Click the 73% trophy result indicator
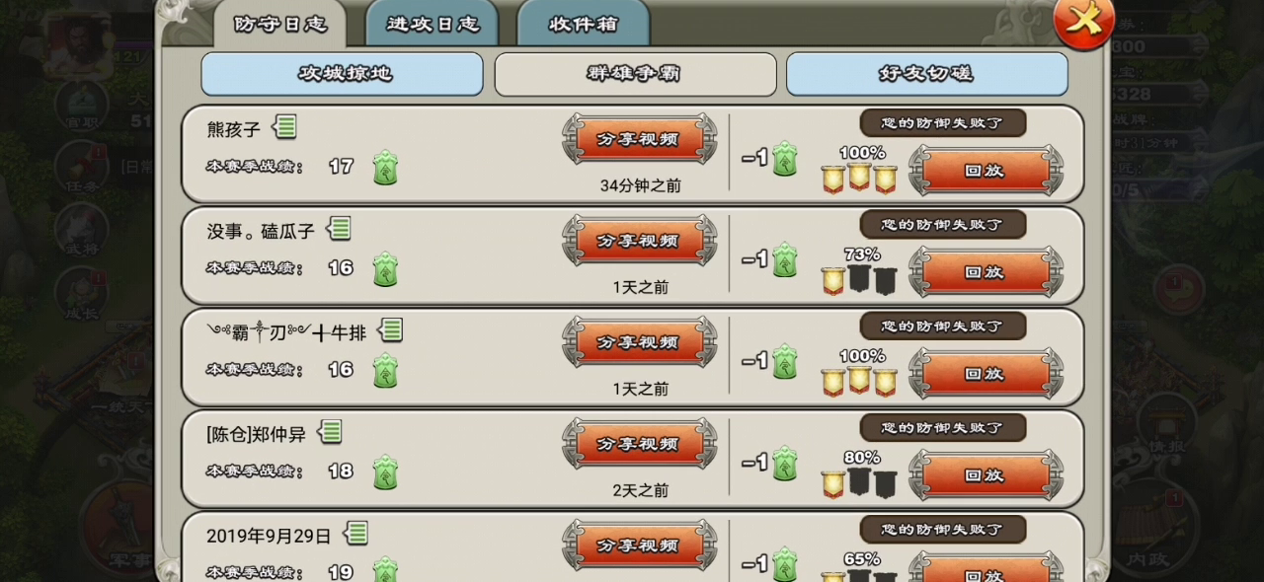Viewport: 1264px width, 582px height. coord(859,271)
